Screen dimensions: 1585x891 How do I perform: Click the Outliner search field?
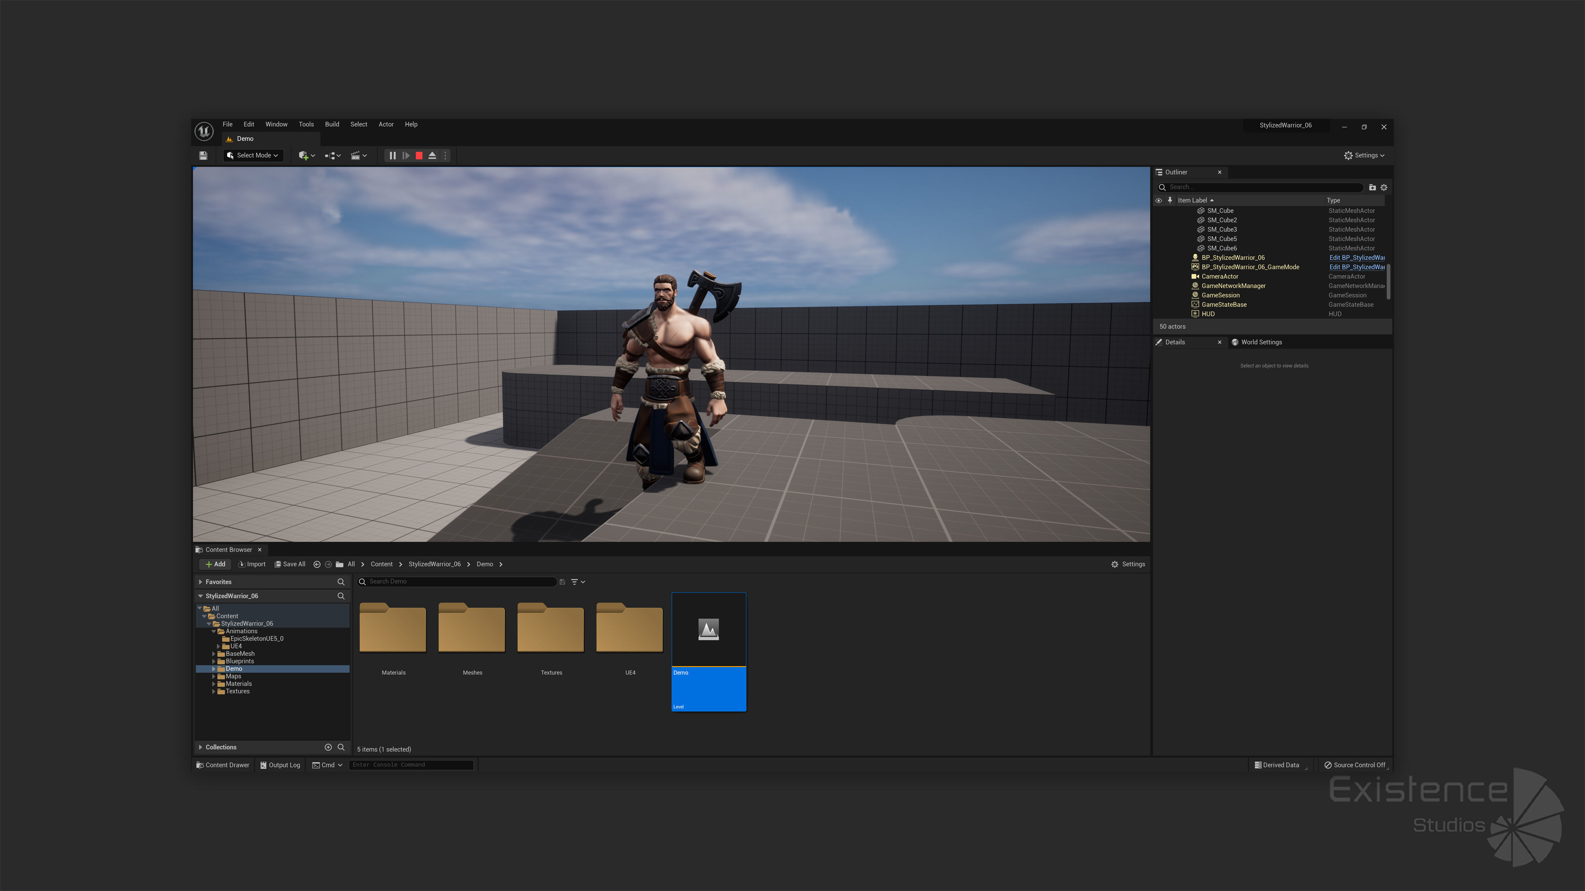point(1260,188)
